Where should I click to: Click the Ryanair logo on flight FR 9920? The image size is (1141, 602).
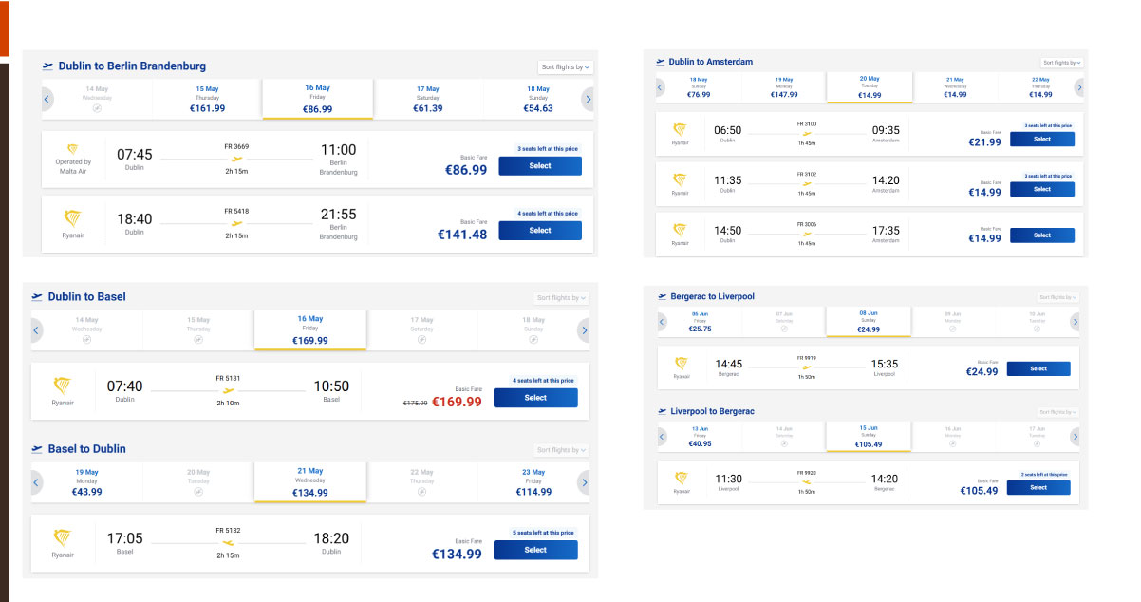(680, 479)
